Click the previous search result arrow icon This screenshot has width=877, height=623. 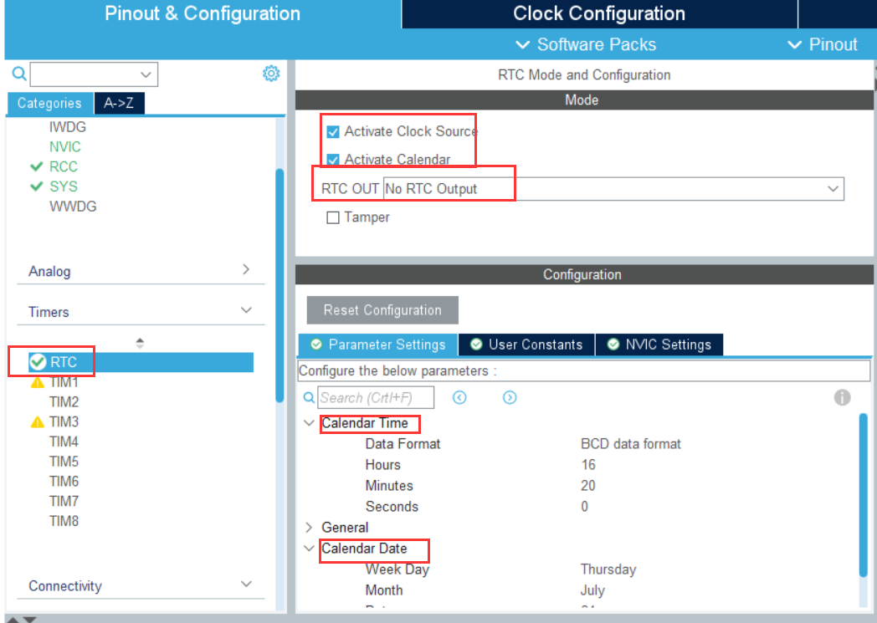click(459, 397)
